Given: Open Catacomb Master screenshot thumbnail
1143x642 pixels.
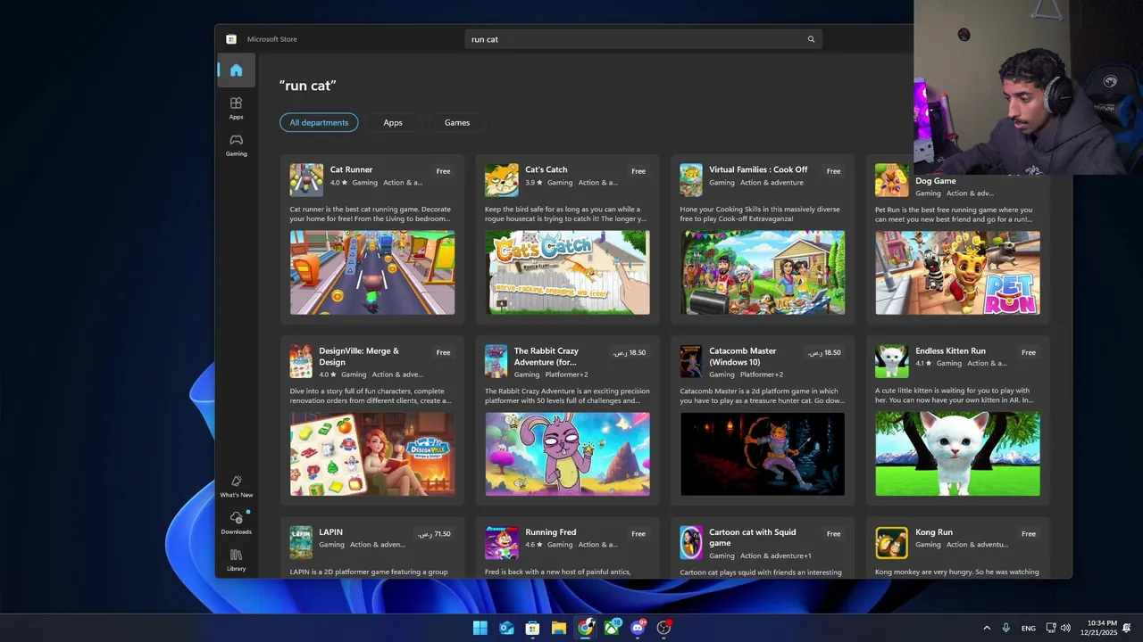Looking at the screenshot, I should (763, 454).
